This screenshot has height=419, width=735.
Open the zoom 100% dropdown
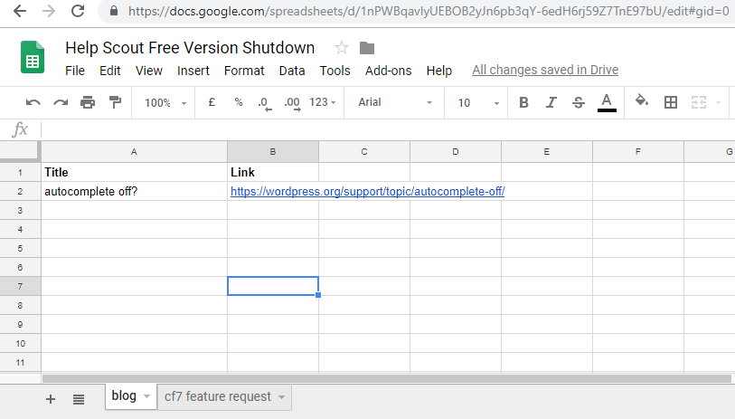(x=165, y=103)
